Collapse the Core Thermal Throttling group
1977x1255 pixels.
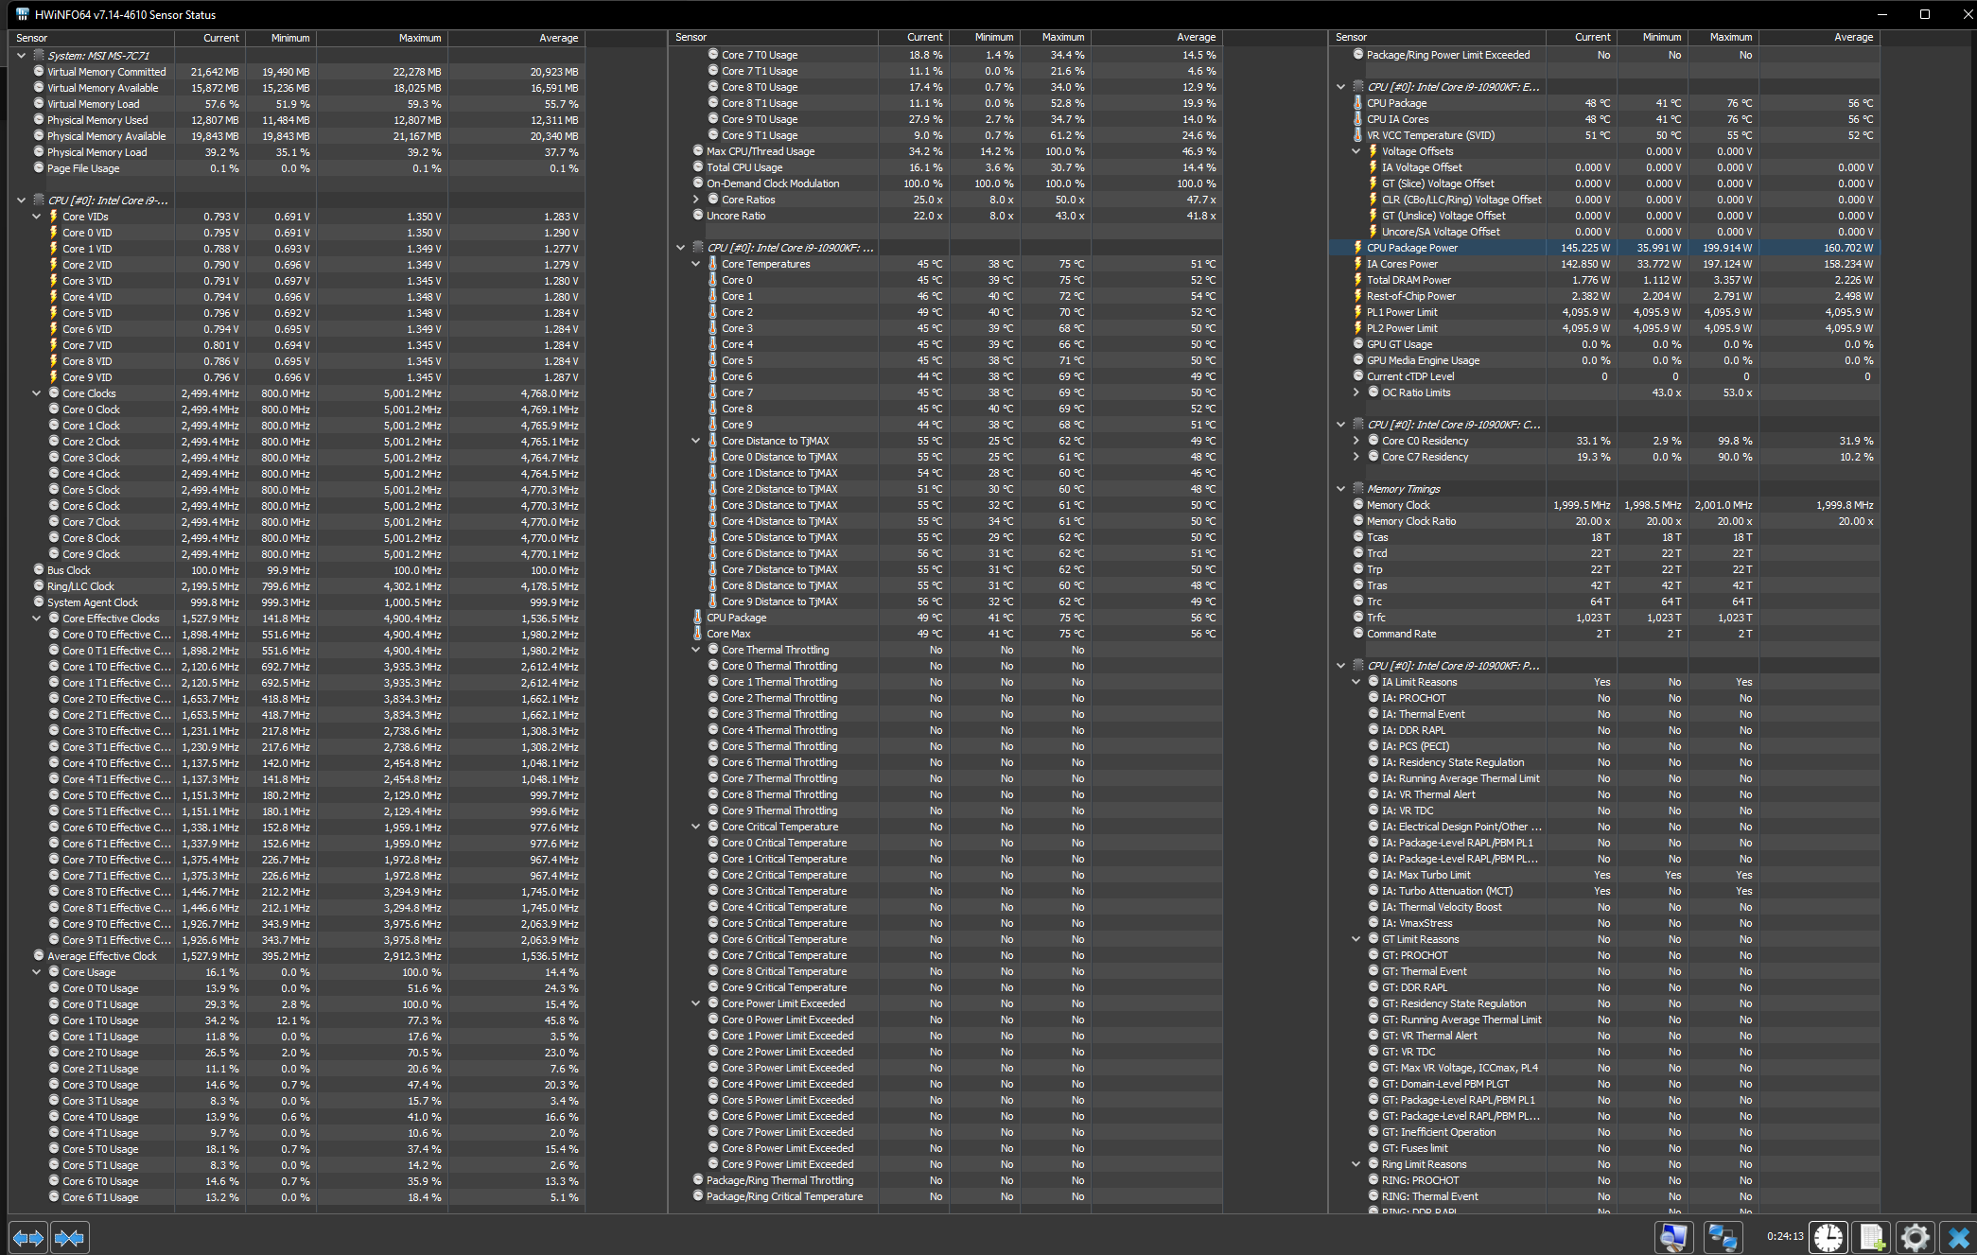(696, 650)
